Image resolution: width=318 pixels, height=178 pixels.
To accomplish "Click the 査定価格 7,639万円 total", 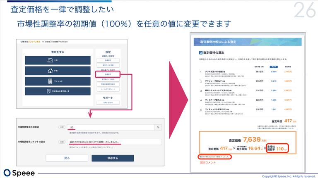I will (x=252, y=139).
